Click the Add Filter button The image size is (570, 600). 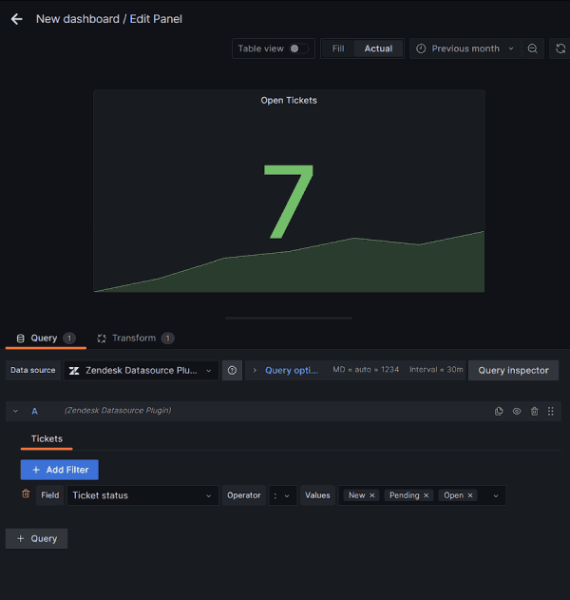[x=59, y=470]
